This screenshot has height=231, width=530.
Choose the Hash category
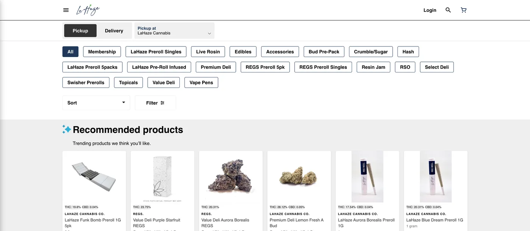pos(408,52)
